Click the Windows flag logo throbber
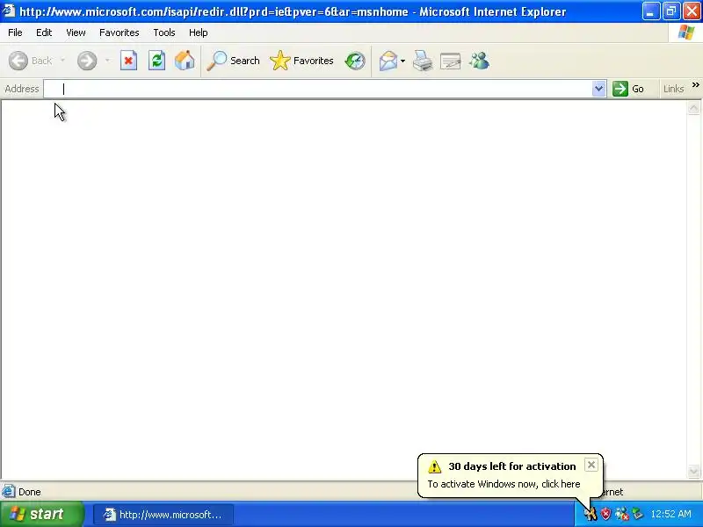This screenshot has height=527, width=703. tap(686, 32)
